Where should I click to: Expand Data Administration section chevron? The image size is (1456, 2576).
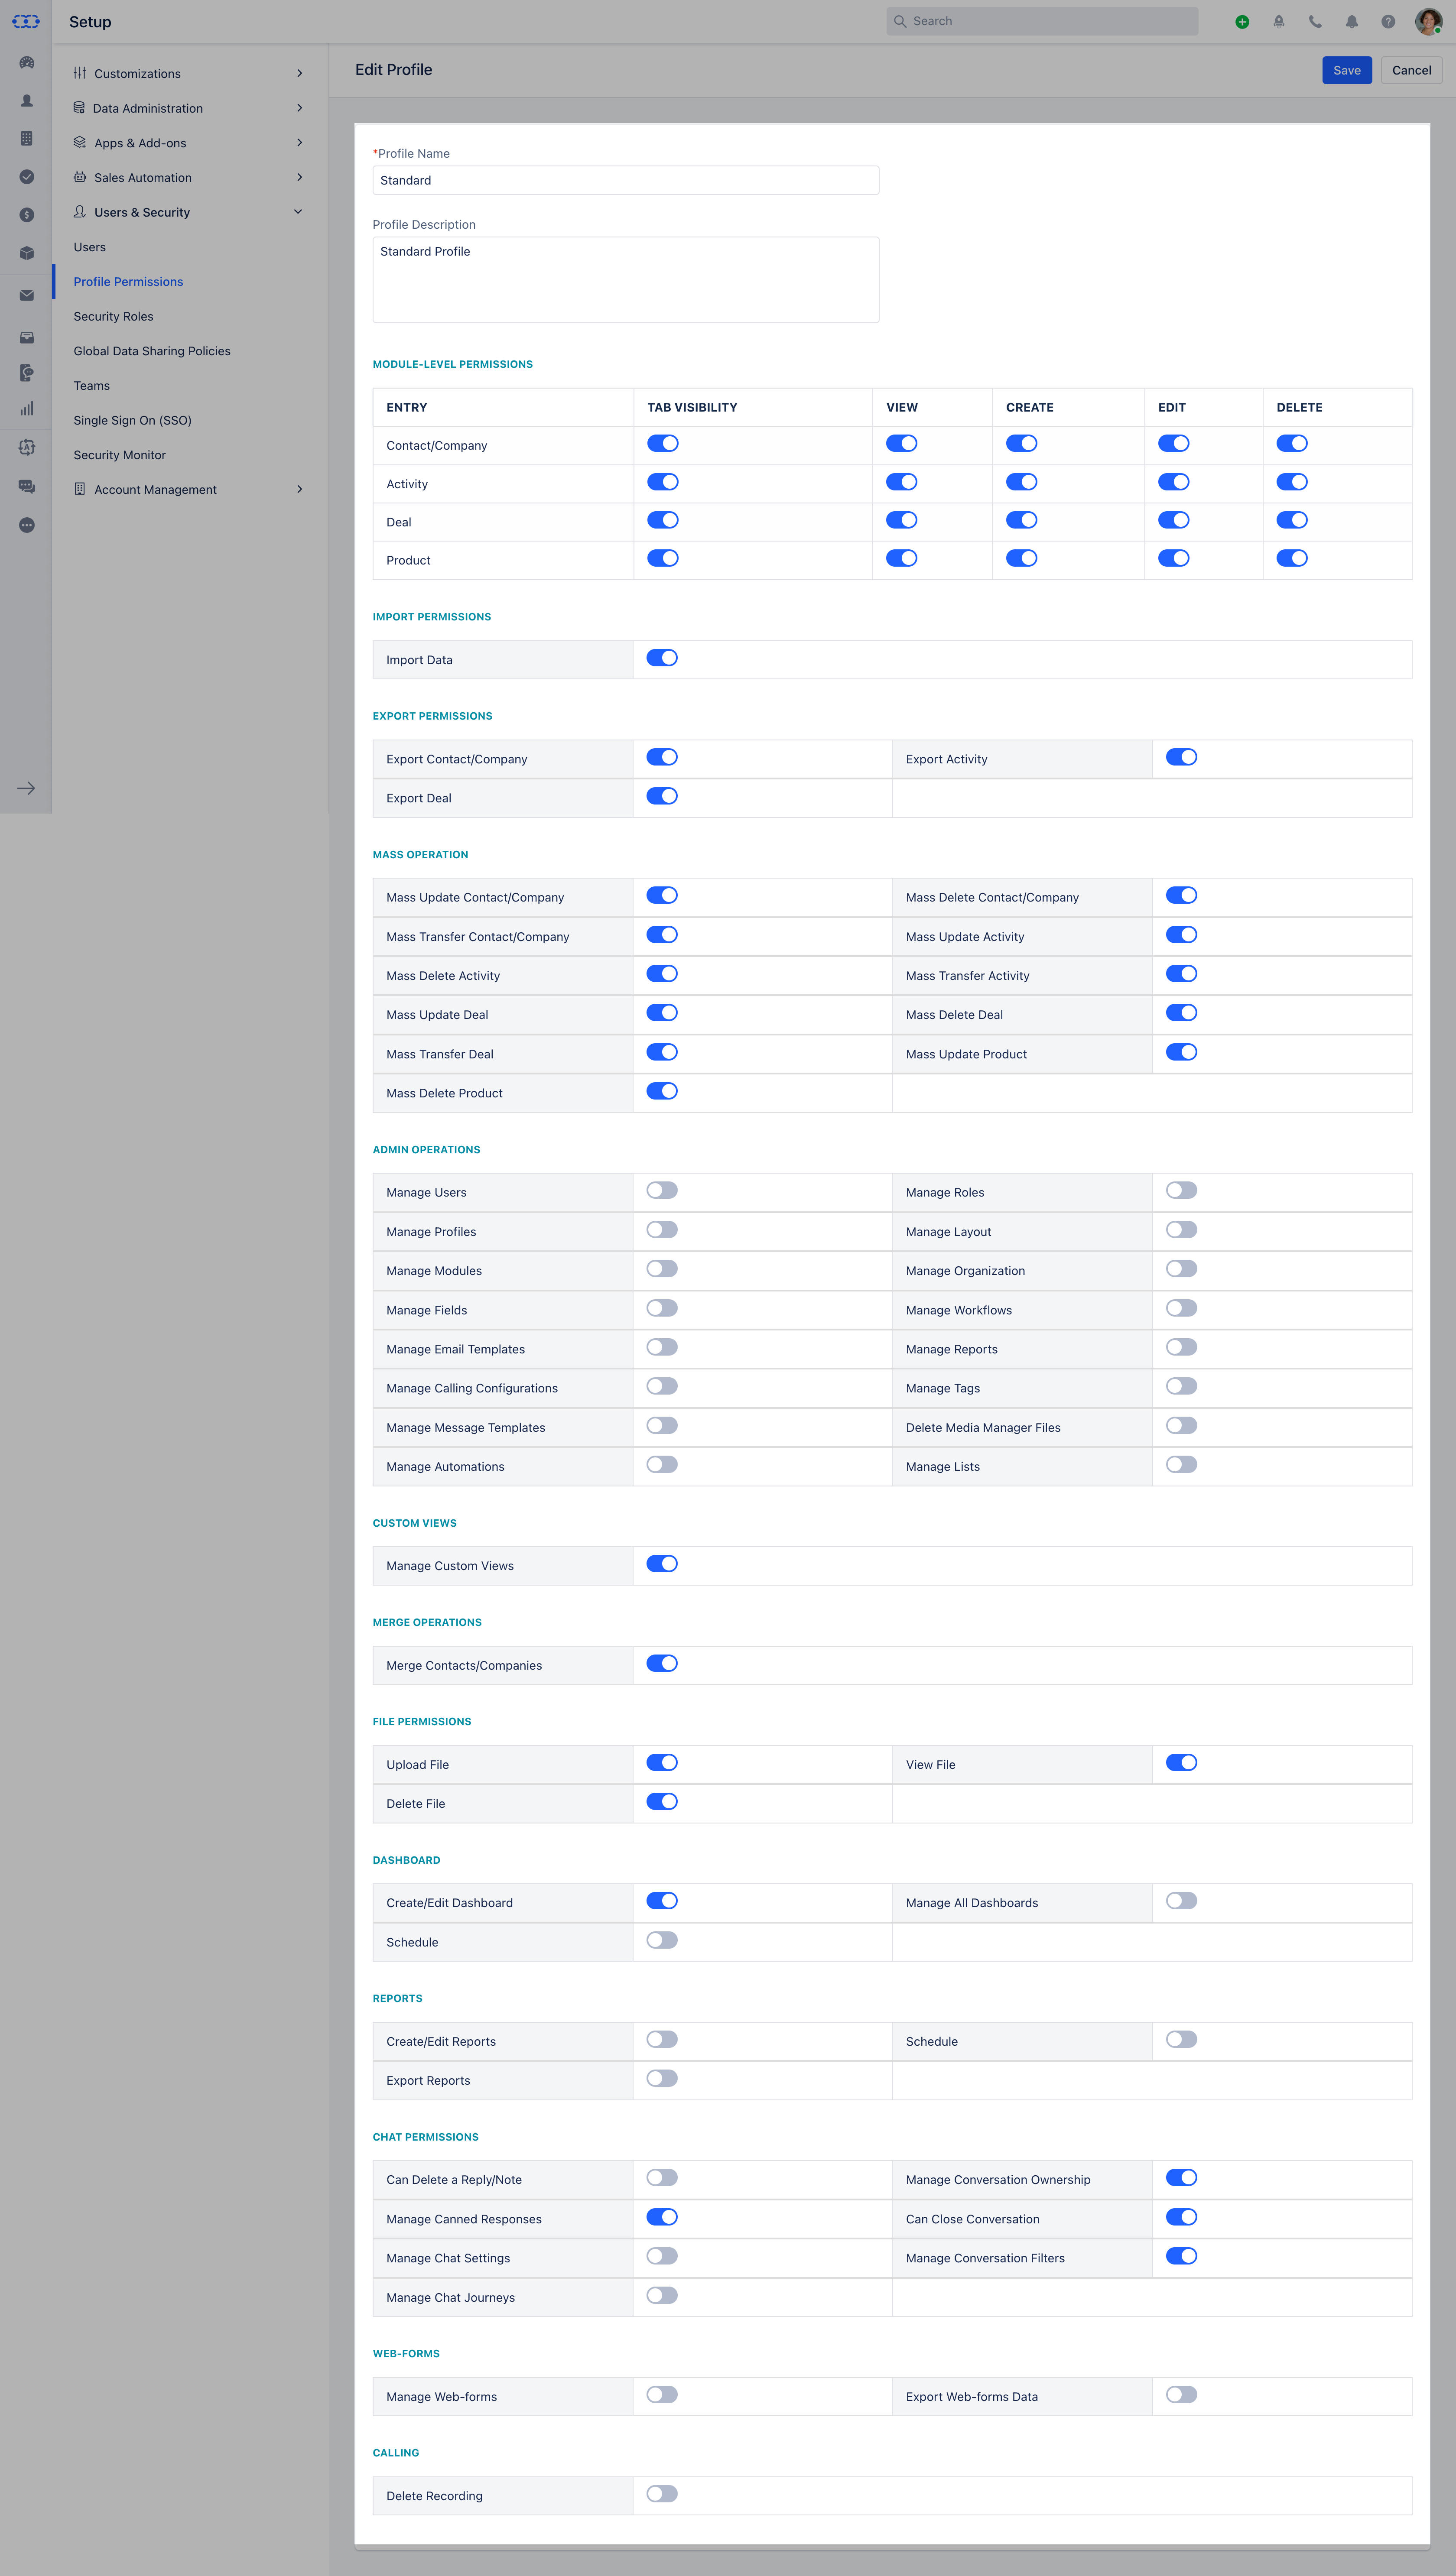(x=299, y=108)
